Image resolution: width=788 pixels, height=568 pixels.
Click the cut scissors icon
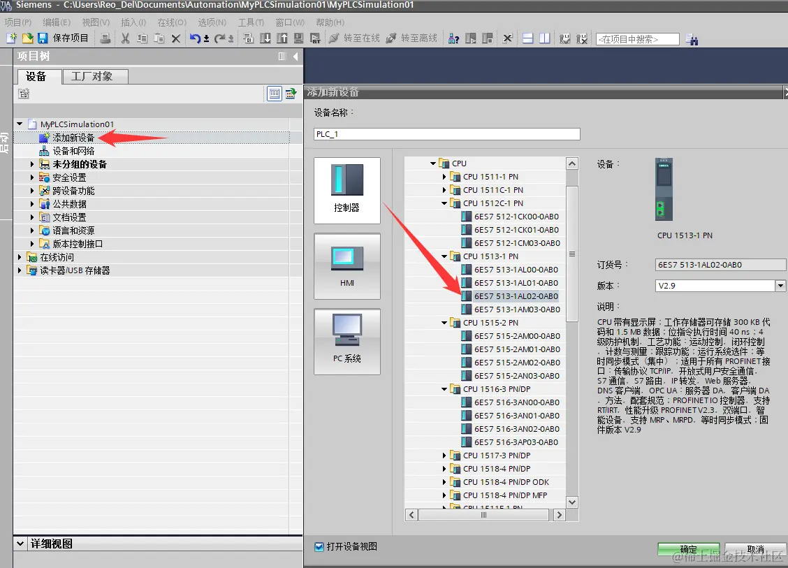tap(126, 38)
